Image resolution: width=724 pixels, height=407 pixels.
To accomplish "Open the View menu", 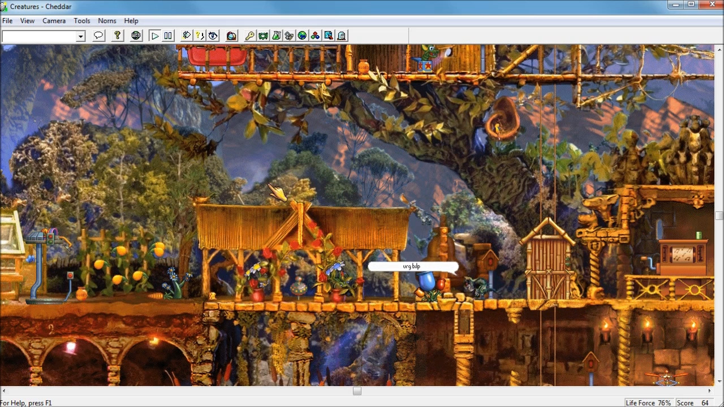I will [x=27, y=21].
